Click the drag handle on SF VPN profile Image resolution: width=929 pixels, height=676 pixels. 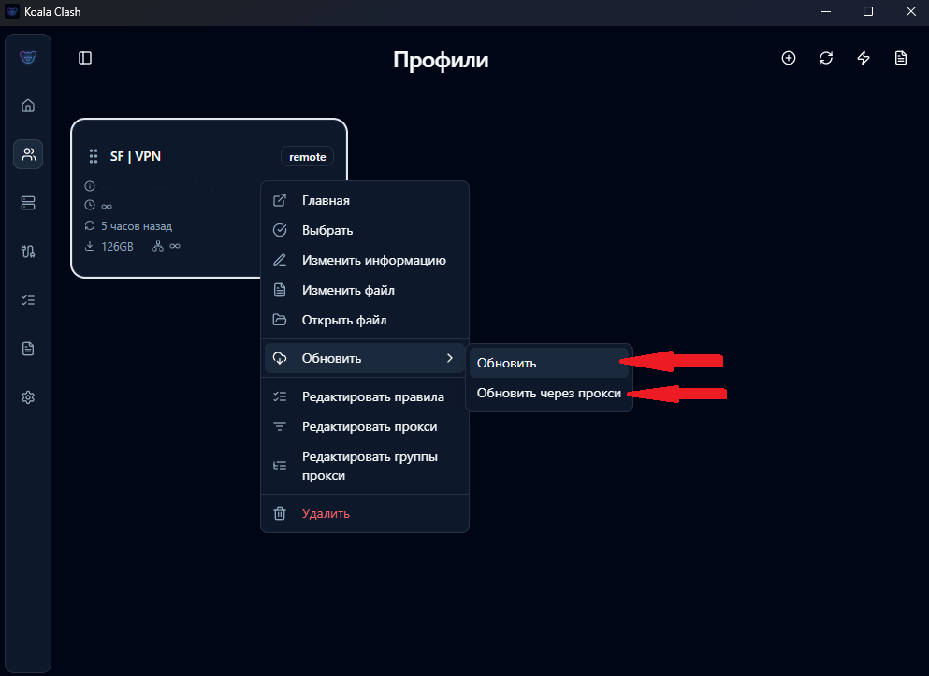[x=94, y=156]
